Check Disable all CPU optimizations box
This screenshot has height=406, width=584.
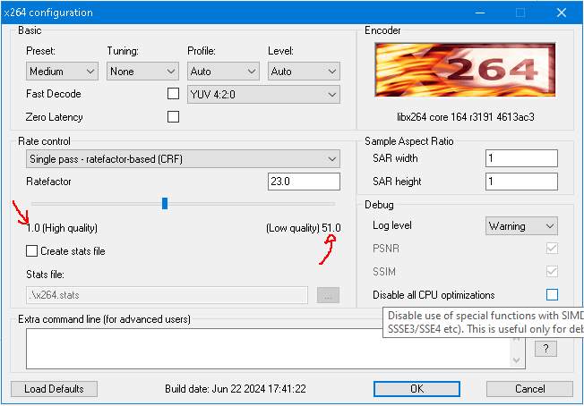click(x=552, y=295)
